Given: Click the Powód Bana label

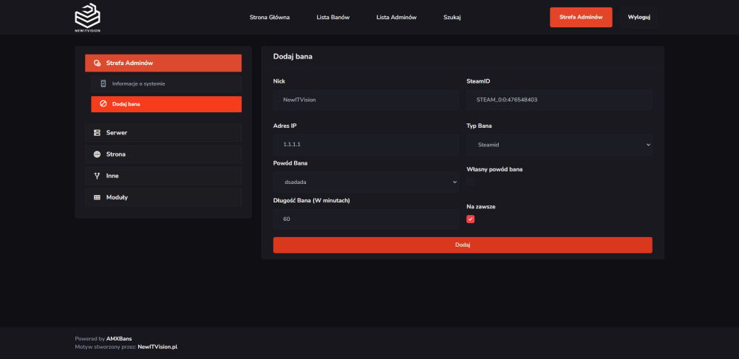Looking at the screenshot, I should tap(290, 163).
